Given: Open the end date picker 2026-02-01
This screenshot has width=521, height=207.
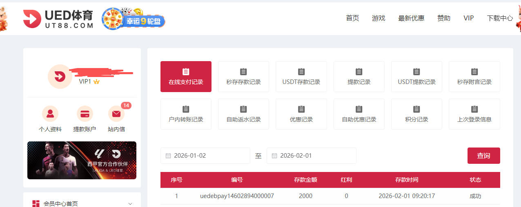Looking at the screenshot, I should point(311,156).
